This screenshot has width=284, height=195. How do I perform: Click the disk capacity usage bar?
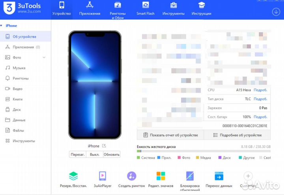tap(204, 151)
